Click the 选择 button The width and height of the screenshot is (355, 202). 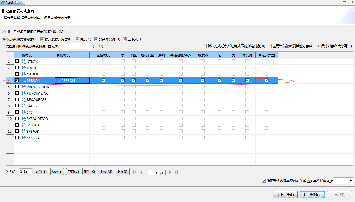41,172
